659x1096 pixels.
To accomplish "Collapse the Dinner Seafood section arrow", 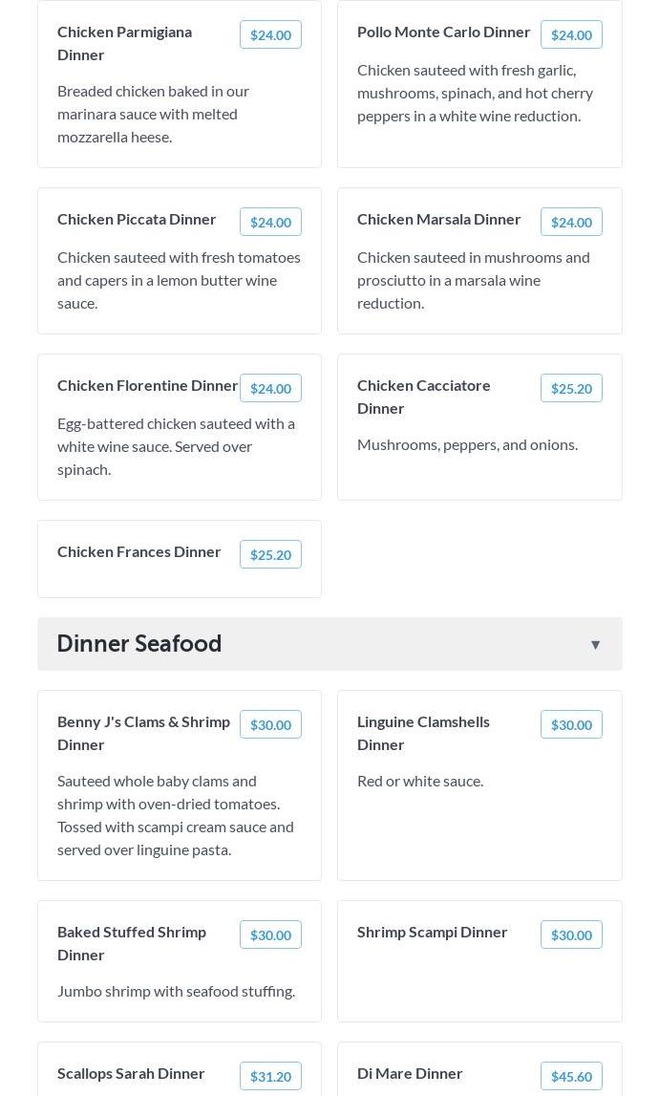I will point(595,645).
